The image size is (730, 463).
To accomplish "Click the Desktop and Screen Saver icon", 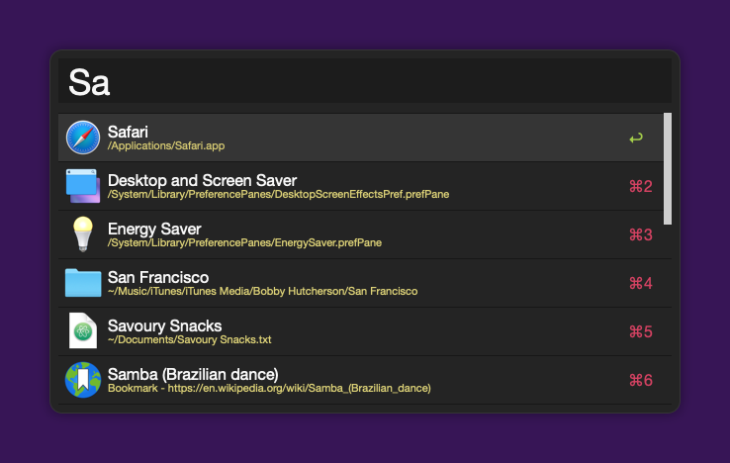I will tap(83, 186).
